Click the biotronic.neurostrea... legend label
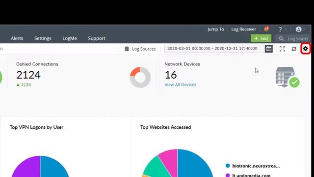314x177 pixels. 256,166
